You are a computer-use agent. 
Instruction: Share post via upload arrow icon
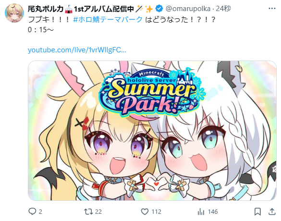(x=272, y=211)
